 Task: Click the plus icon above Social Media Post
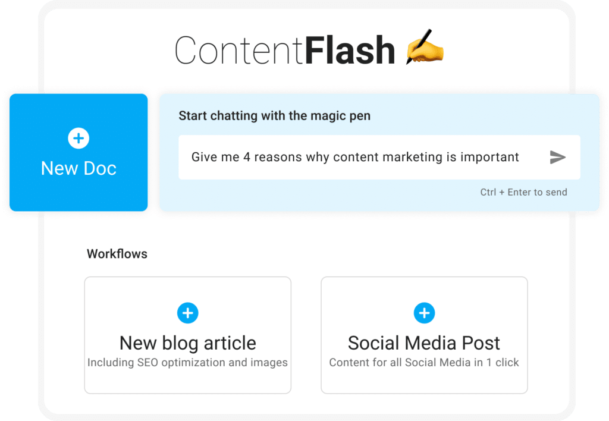coord(424,313)
